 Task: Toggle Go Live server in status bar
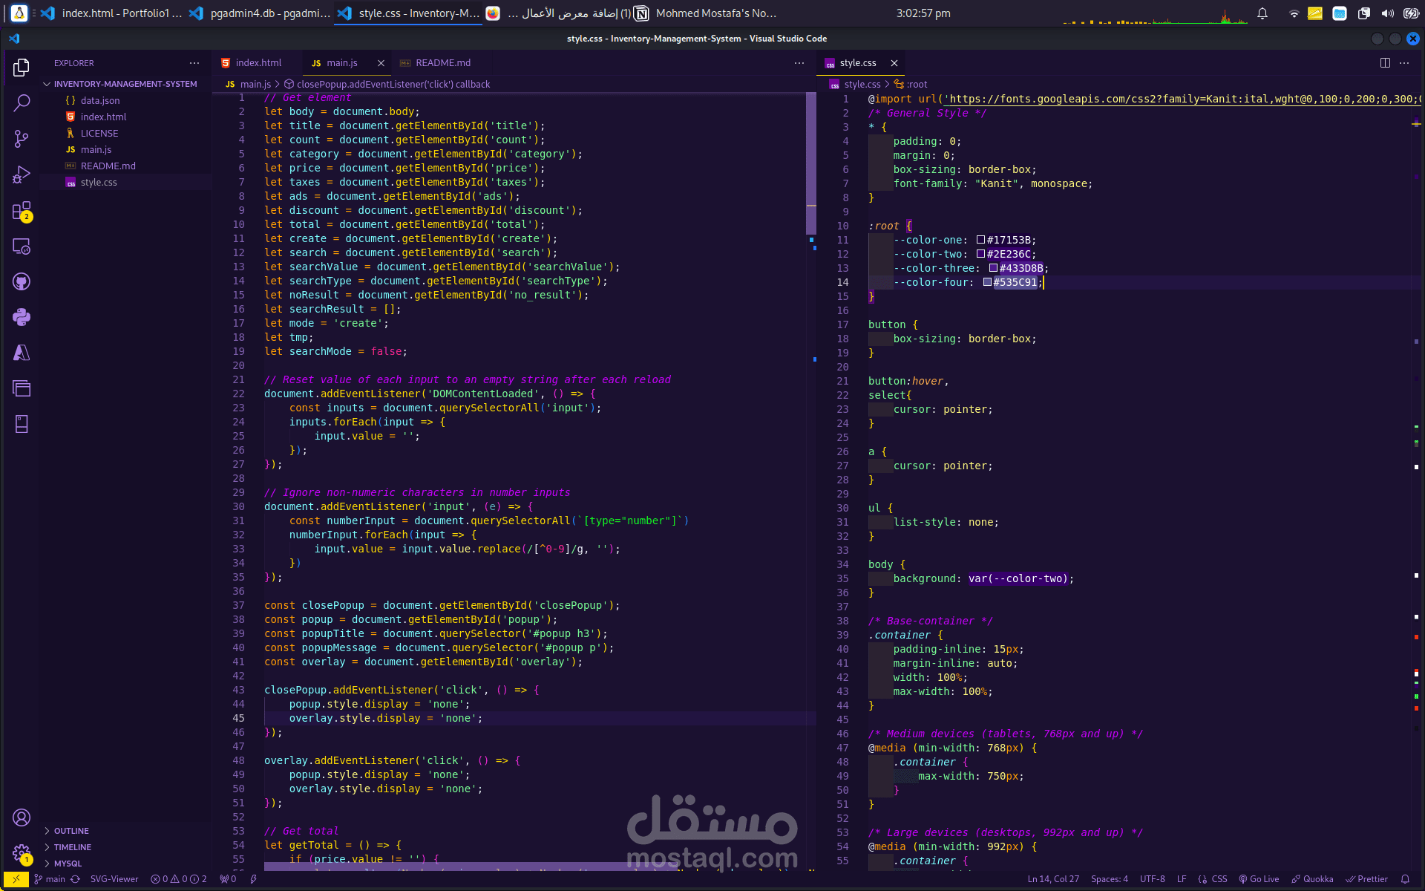tap(1259, 879)
